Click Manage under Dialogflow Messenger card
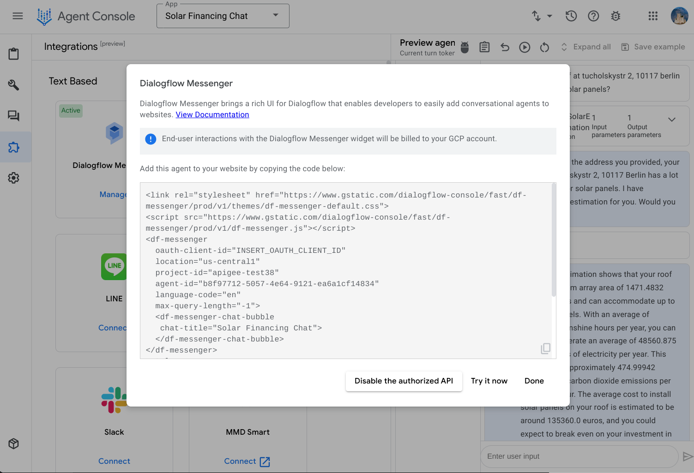Screen dimensions: 694x473 [113, 194]
